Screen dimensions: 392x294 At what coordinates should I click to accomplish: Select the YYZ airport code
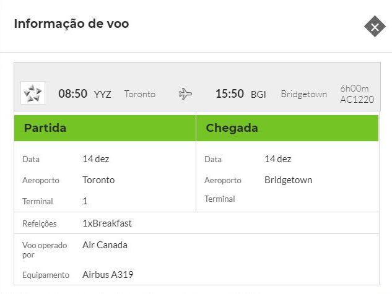pyautogui.click(x=103, y=95)
